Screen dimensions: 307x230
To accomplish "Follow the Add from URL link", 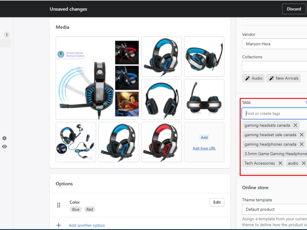I will pyautogui.click(x=204, y=148).
